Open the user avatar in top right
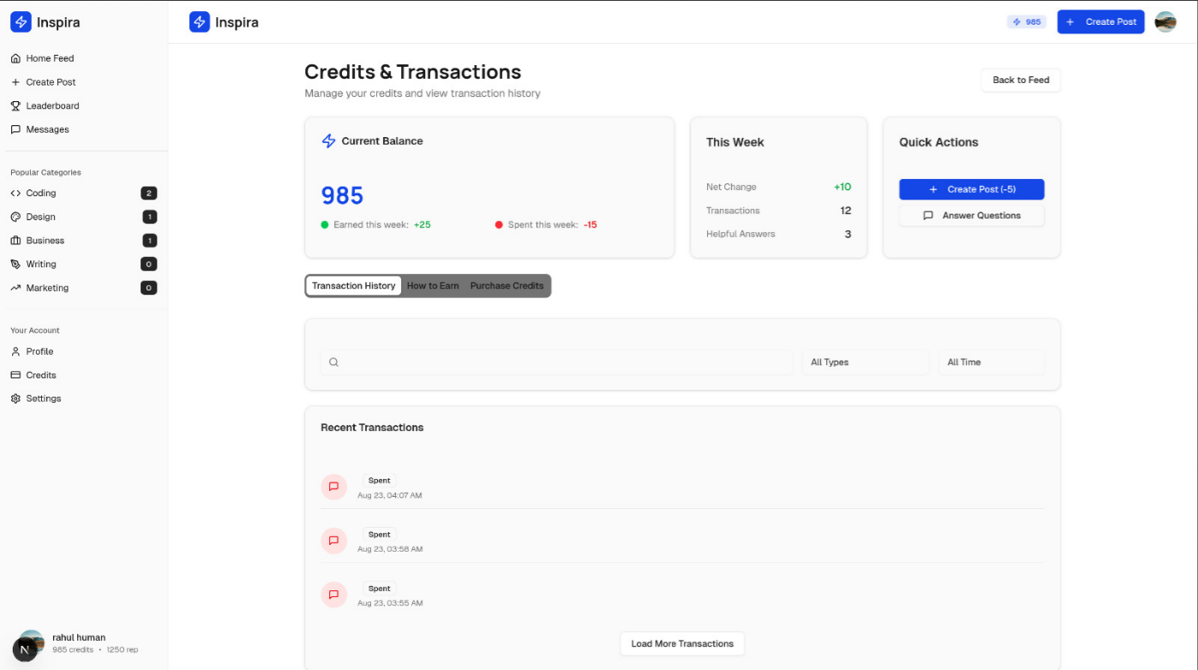 point(1165,22)
